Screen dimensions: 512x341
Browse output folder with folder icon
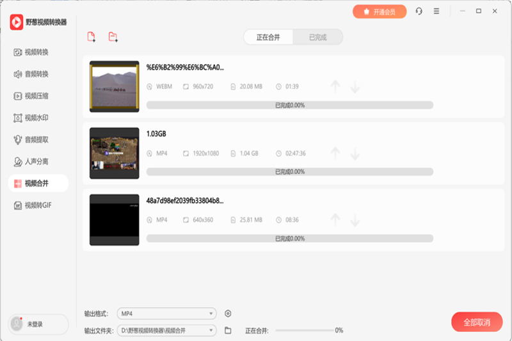tap(228, 330)
